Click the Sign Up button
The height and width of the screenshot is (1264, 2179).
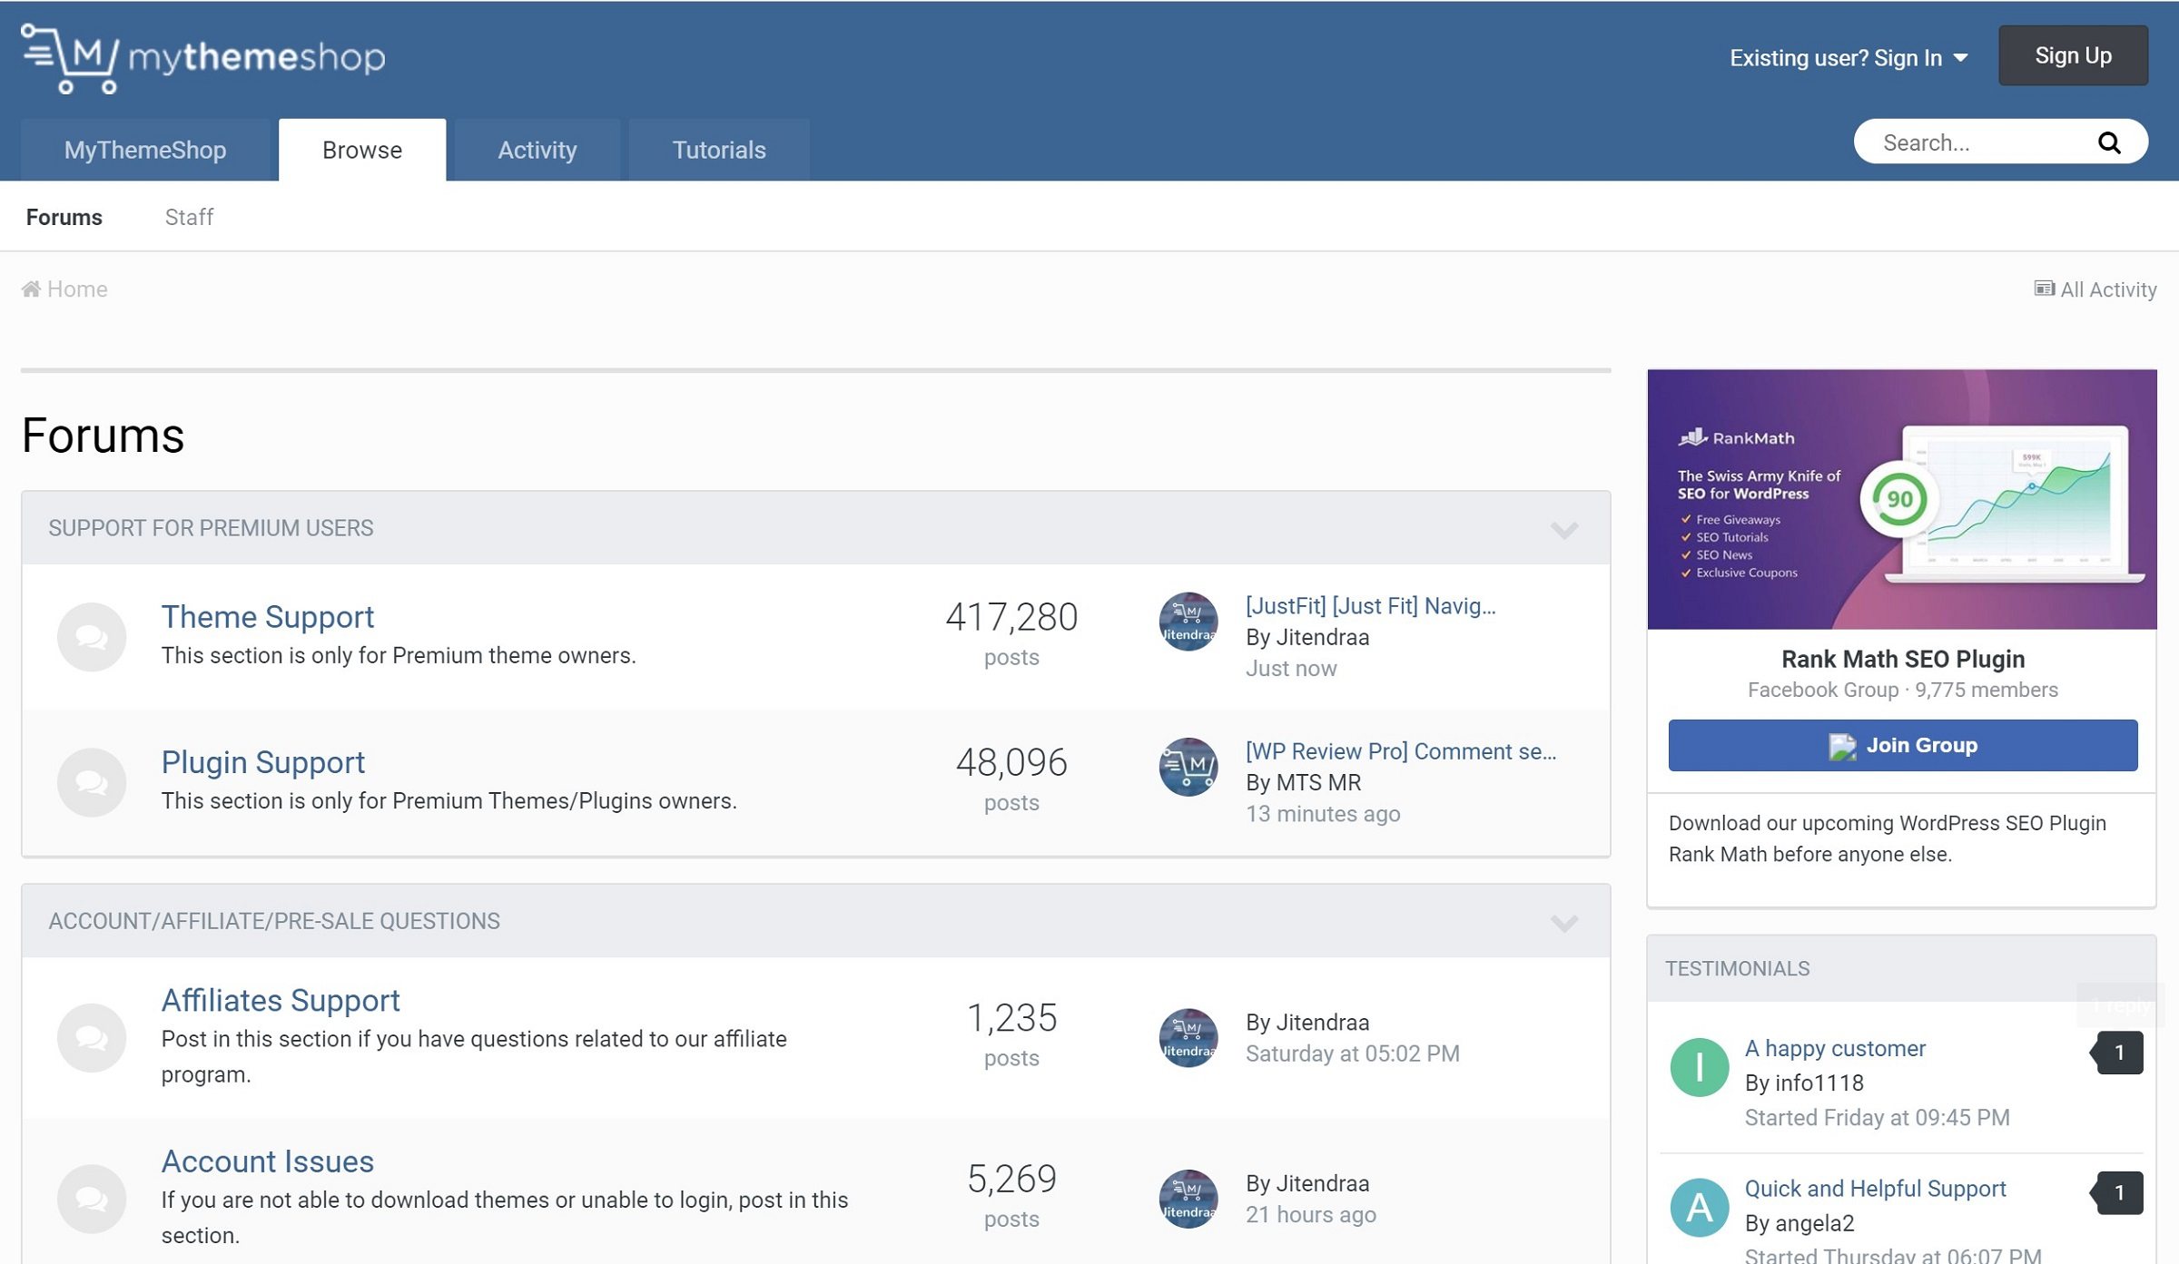(x=2072, y=55)
